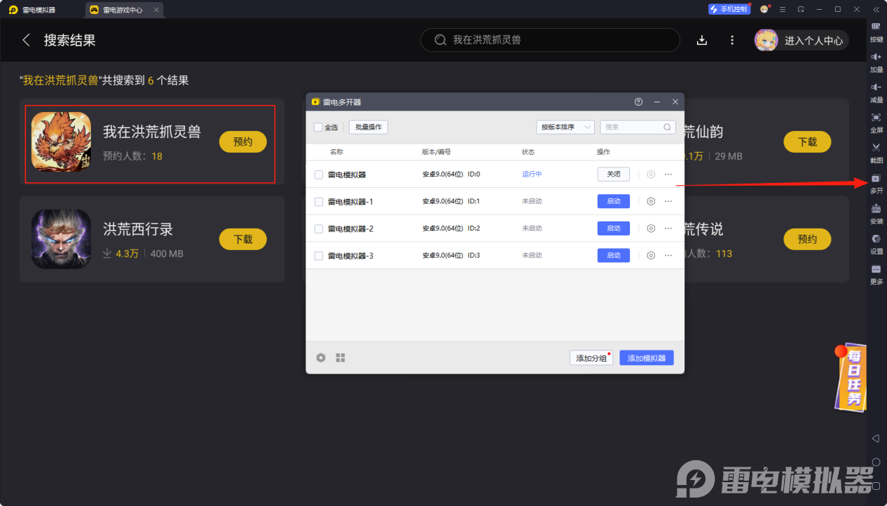Click the face notification icon in title bar
Image resolution: width=887 pixels, height=506 pixels.
tap(765, 9)
